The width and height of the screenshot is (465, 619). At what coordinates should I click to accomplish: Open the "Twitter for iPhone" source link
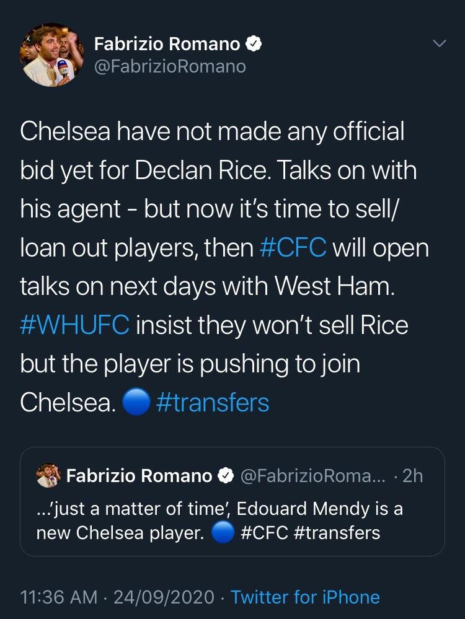pos(305,597)
